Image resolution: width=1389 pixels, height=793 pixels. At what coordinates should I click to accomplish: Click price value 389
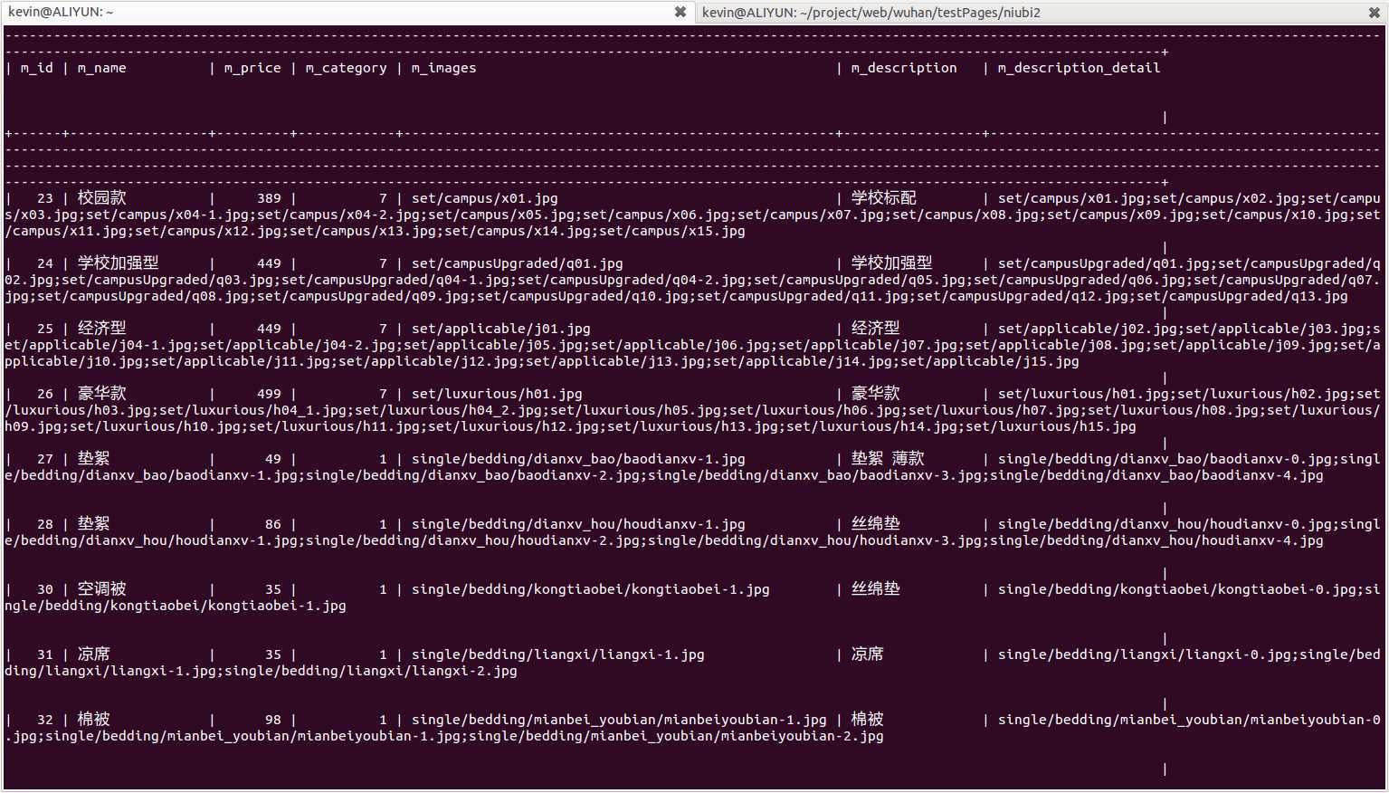click(x=269, y=198)
